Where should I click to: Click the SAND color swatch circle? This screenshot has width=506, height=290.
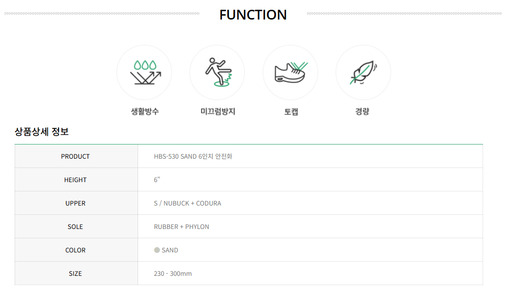[157, 250]
